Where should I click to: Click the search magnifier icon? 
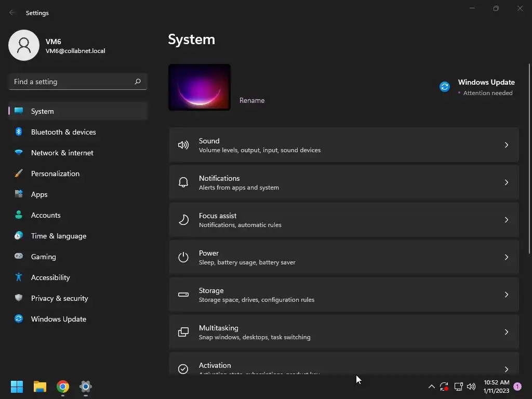pyautogui.click(x=137, y=82)
